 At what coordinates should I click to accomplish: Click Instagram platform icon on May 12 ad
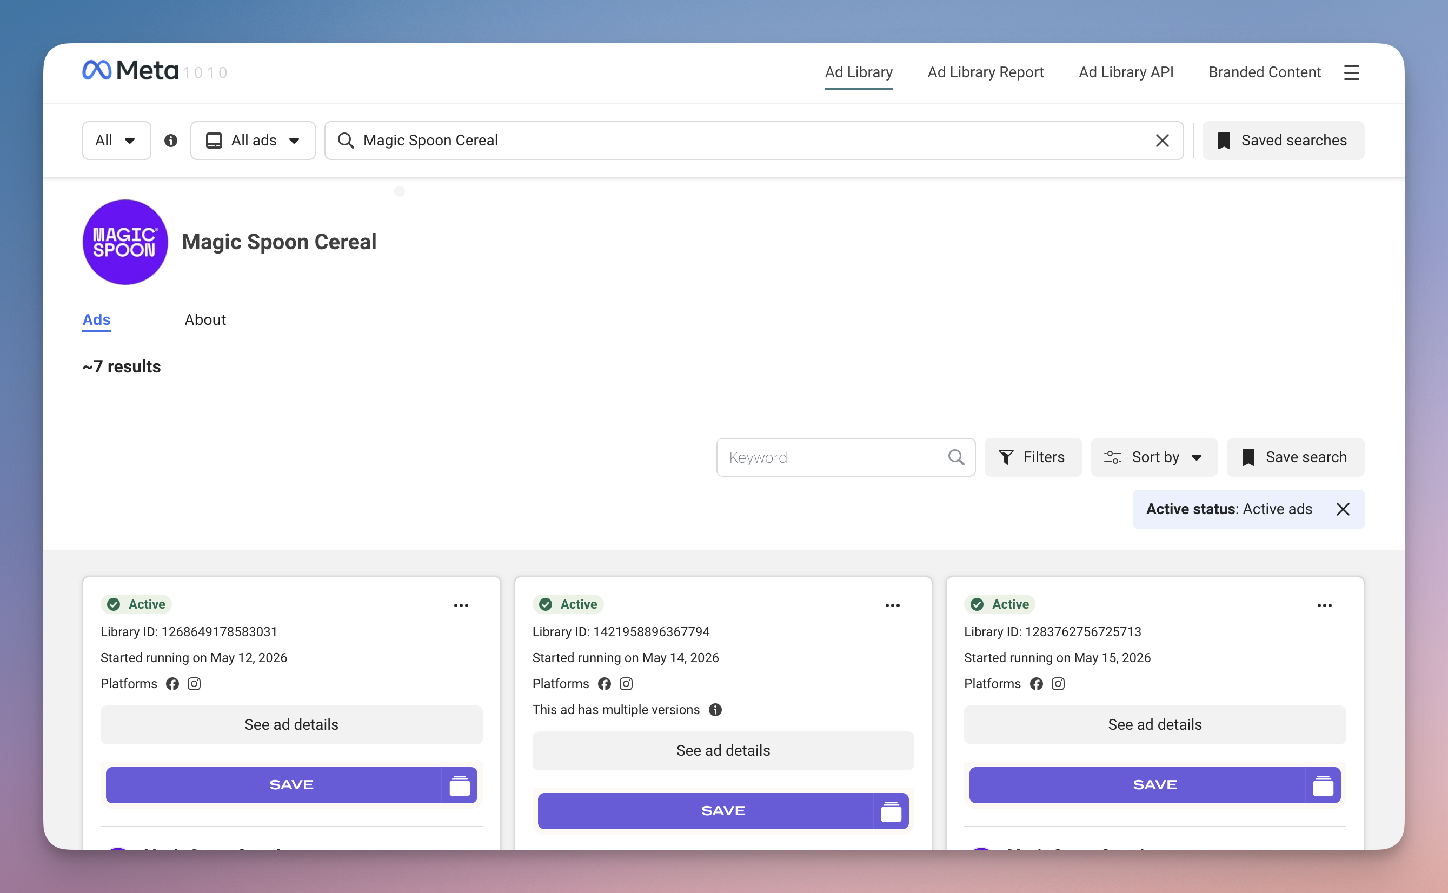click(x=194, y=684)
